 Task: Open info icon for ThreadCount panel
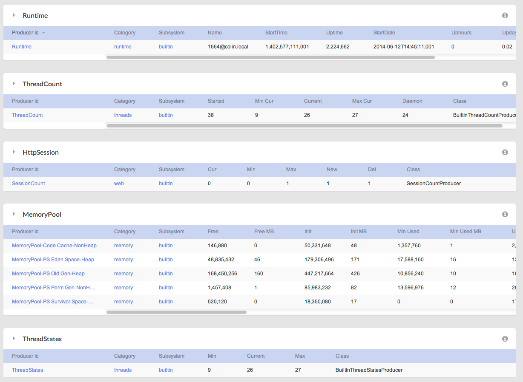click(505, 84)
